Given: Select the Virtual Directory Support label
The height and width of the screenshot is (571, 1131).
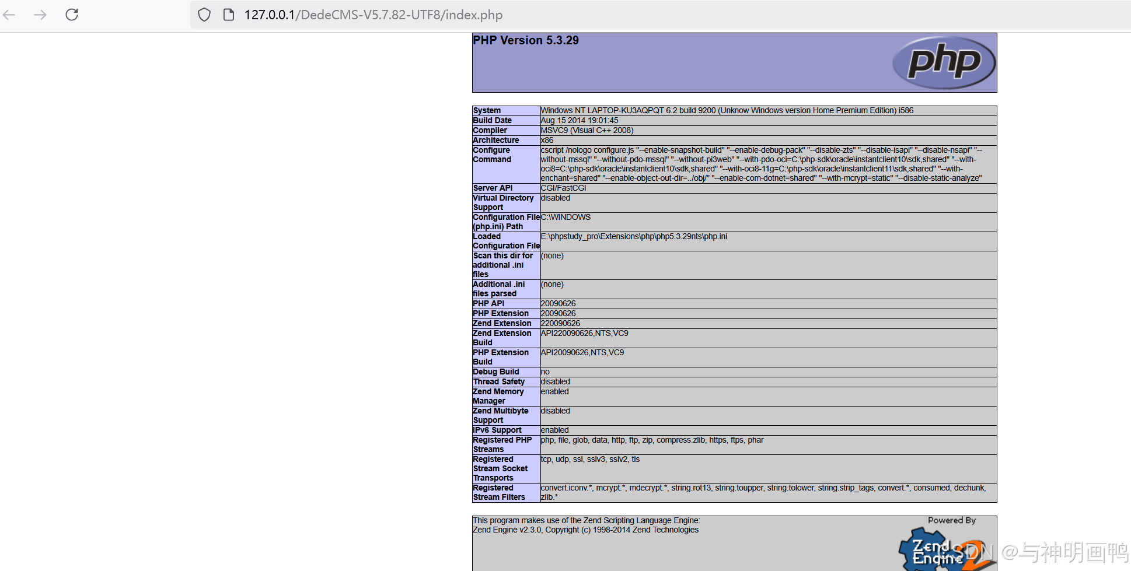Looking at the screenshot, I should click(x=503, y=202).
